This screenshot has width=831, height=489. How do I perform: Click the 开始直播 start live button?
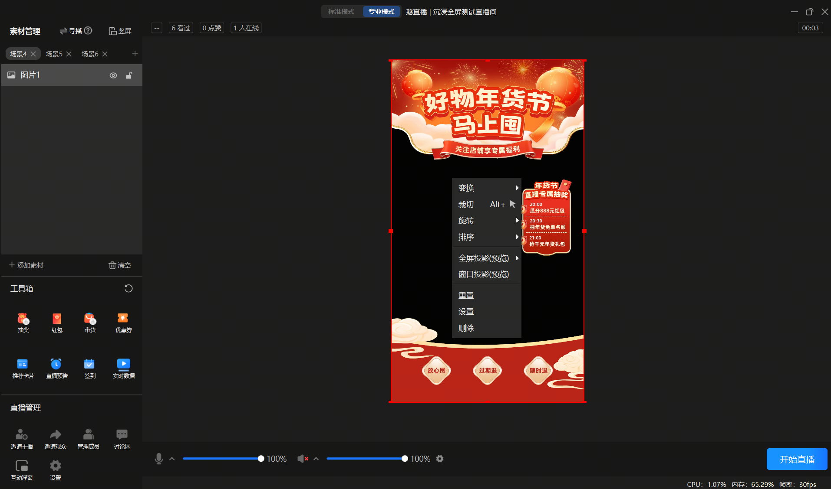click(x=797, y=459)
